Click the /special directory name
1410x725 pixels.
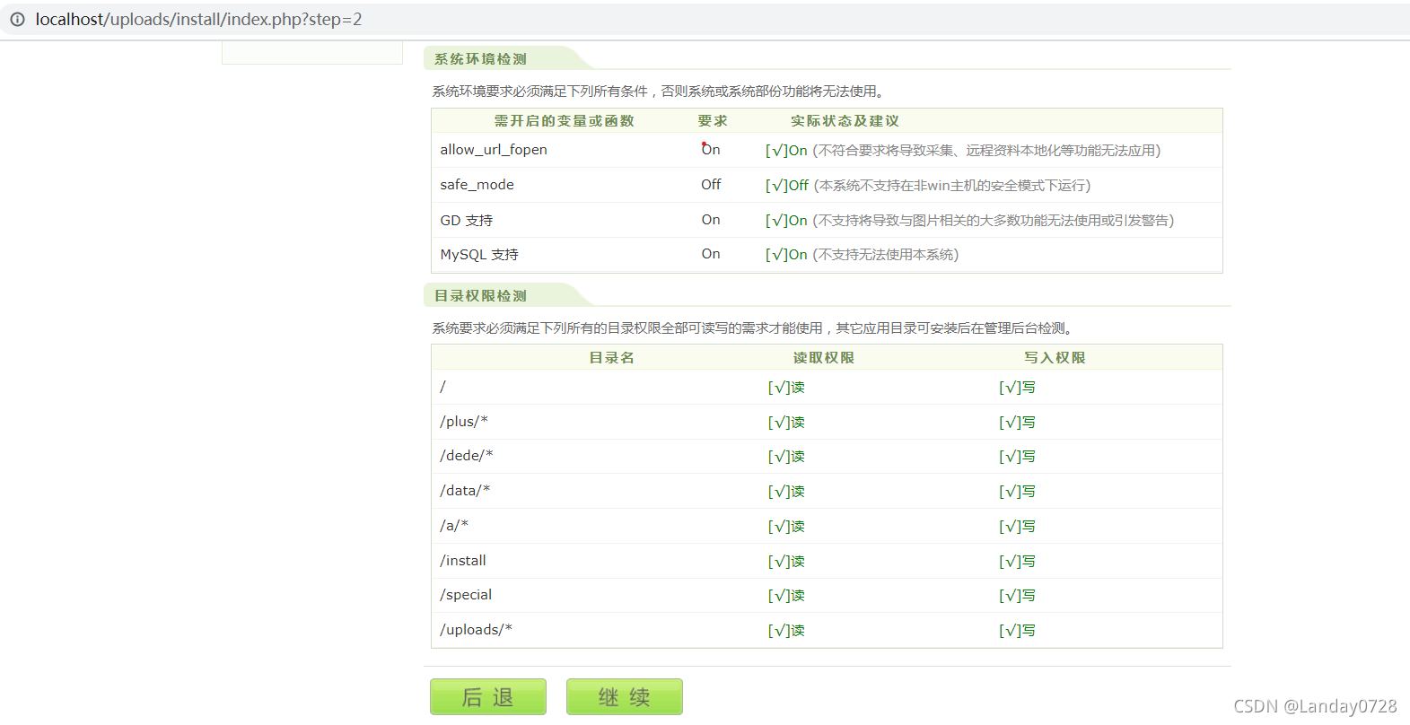tap(466, 595)
